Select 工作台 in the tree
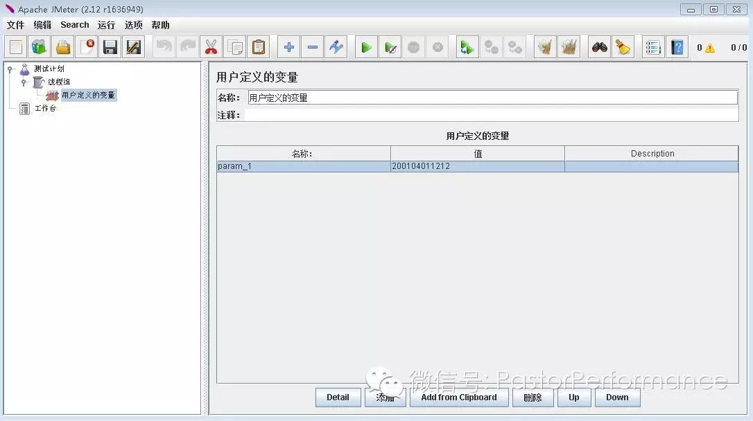The image size is (753, 421). pos(45,109)
